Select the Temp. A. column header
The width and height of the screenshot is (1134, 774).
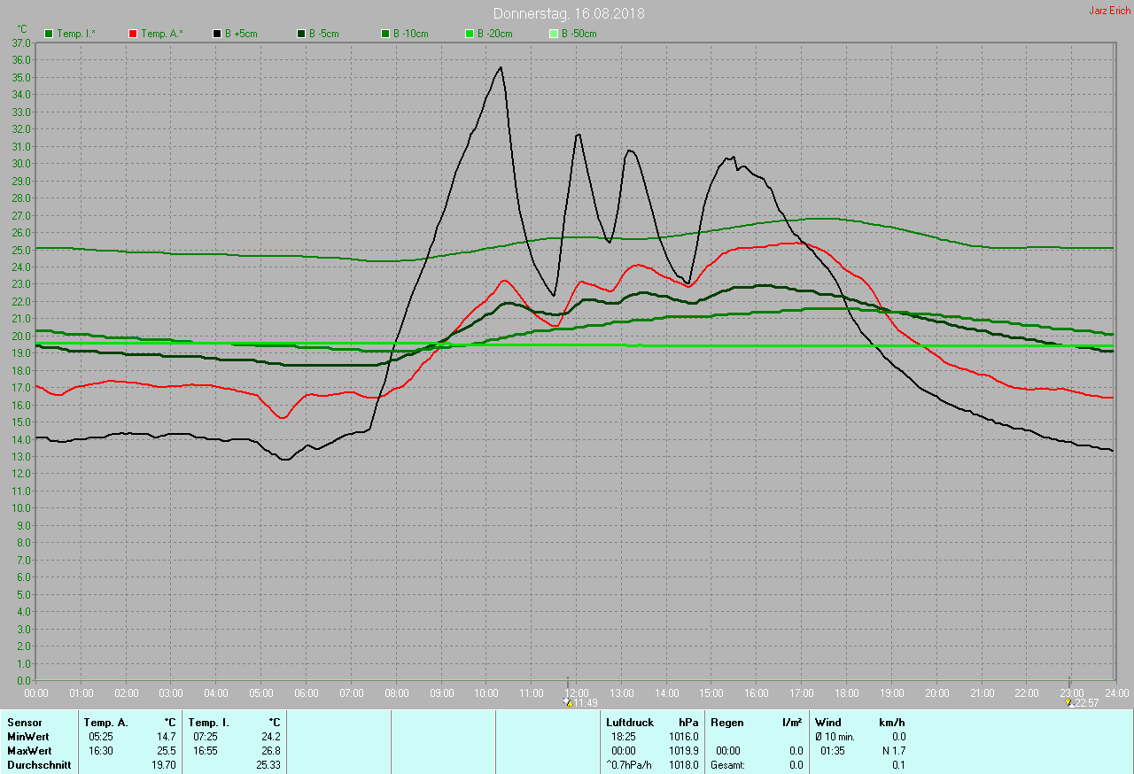point(105,723)
